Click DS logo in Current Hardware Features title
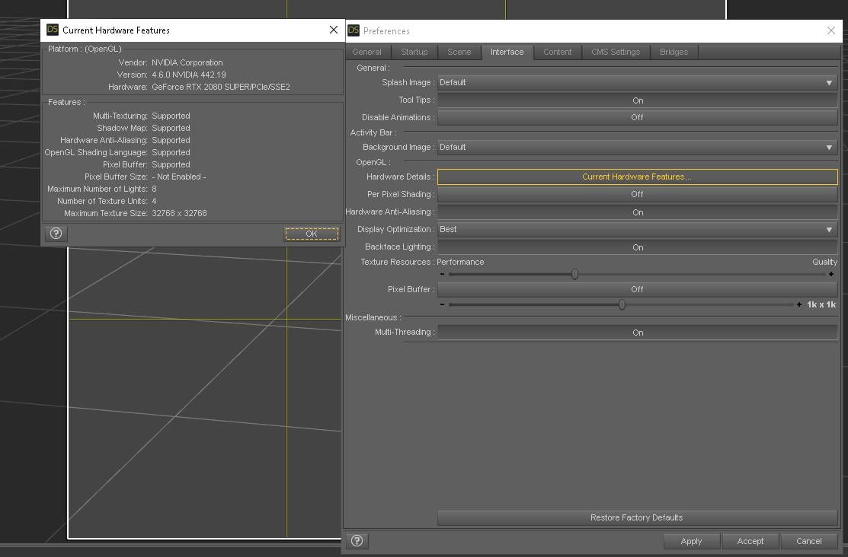The width and height of the screenshot is (848, 557). pos(53,30)
